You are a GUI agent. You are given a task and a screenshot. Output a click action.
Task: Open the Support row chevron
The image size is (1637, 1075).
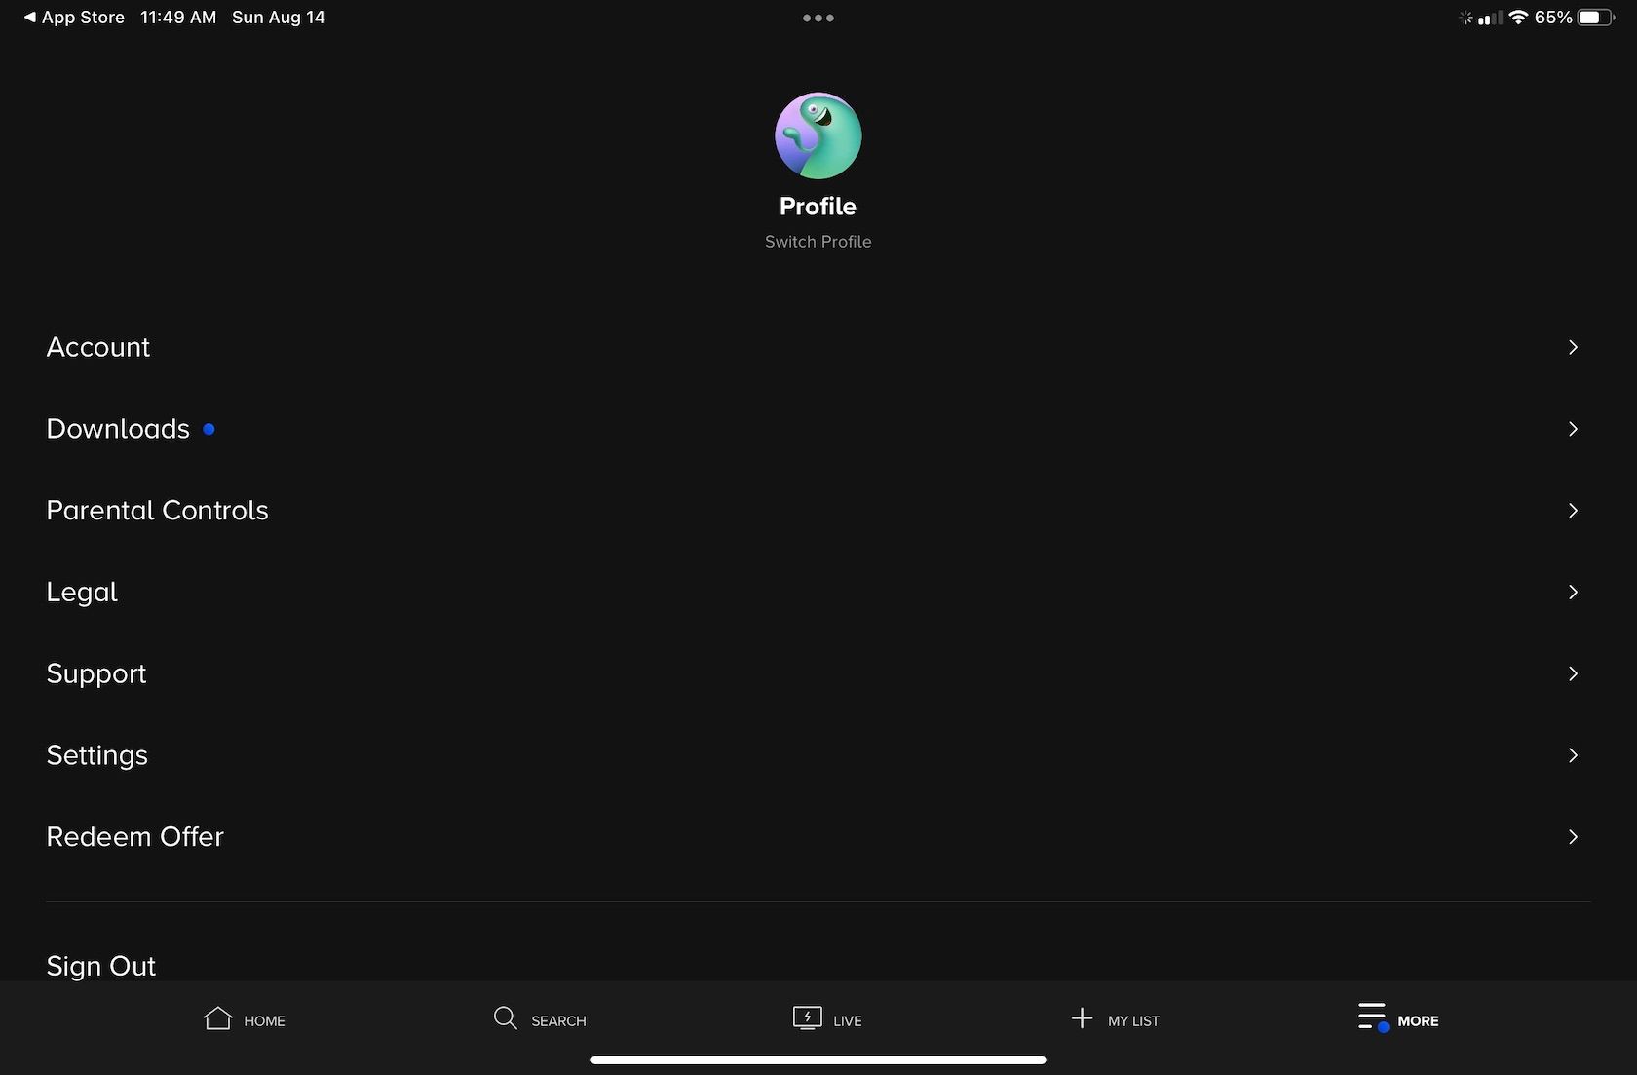tap(1573, 673)
